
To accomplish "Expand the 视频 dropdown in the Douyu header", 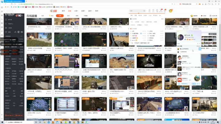I will pos(83,11).
